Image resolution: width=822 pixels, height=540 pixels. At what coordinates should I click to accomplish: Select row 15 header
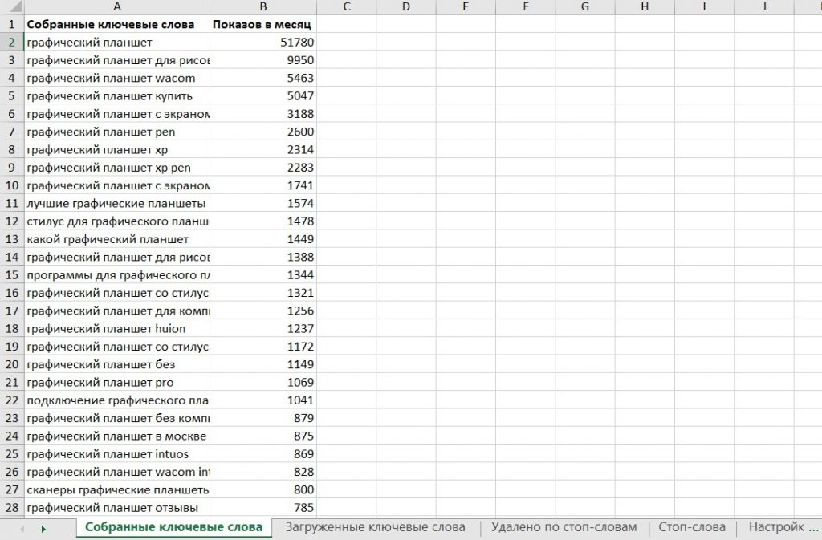[x=12, y=274]
